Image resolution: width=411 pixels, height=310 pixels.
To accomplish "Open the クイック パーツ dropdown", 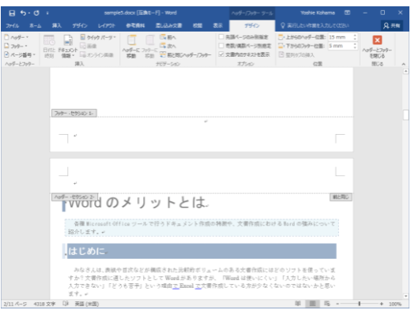I will click(x=98, y=37).
